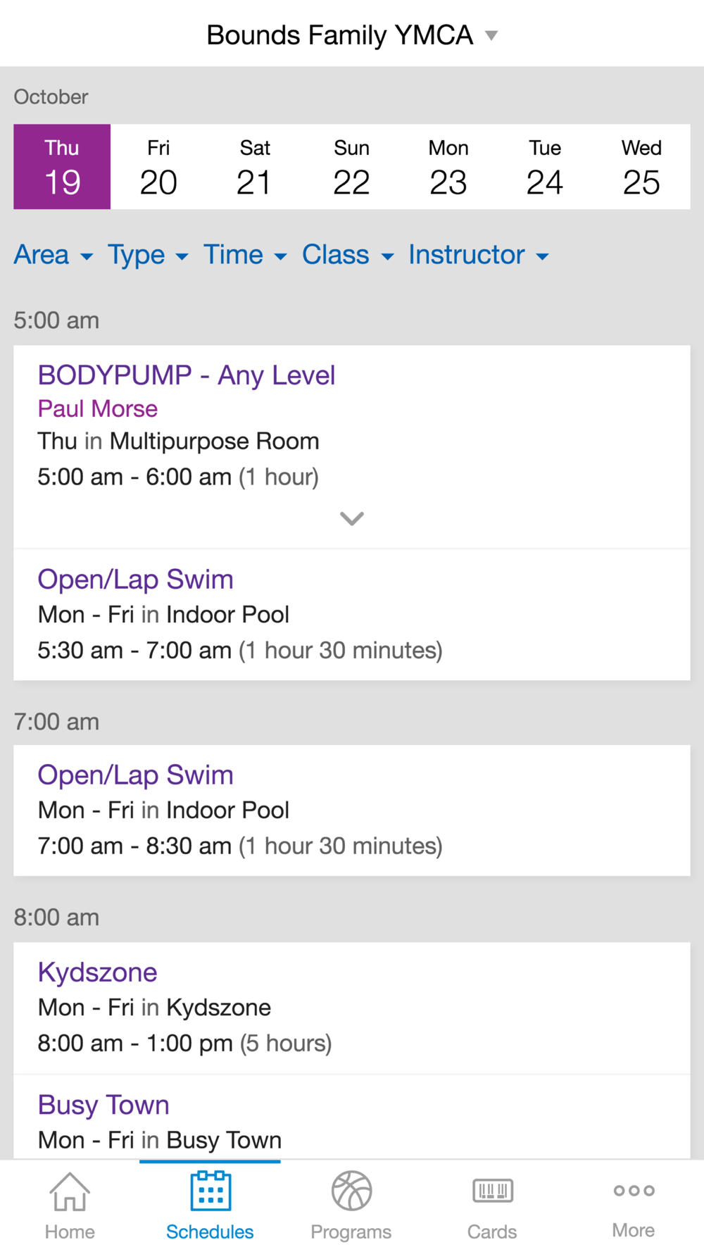Open the Instructor filter dropdown

pyautogui.click(x=479, y=255)
